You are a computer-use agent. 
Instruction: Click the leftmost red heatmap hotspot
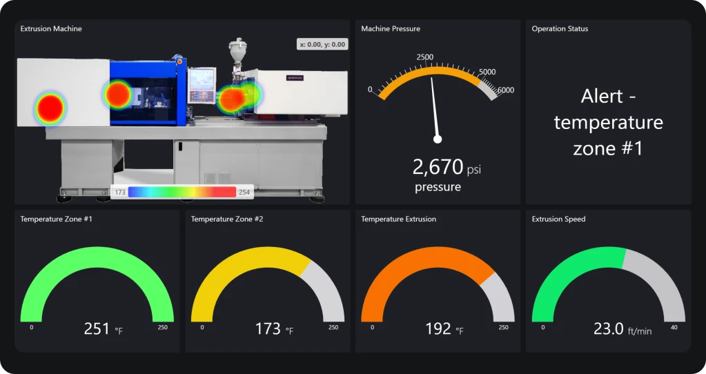point(50,108)
